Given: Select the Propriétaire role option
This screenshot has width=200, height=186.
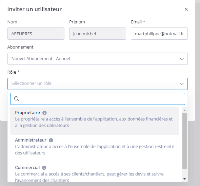Looking at the screenshot, I should (x=95, y=121).
